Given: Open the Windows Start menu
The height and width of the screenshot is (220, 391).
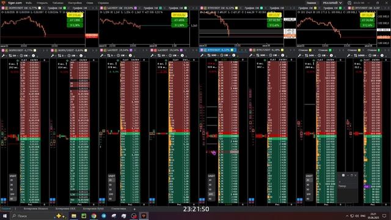Looking at the screenshot, I should (x=5, y=216).
